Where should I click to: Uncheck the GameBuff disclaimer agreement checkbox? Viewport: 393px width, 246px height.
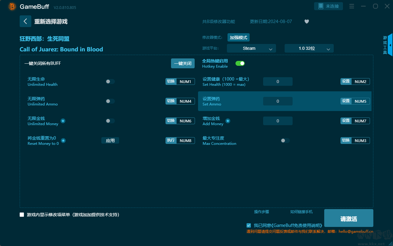[249, 225]
